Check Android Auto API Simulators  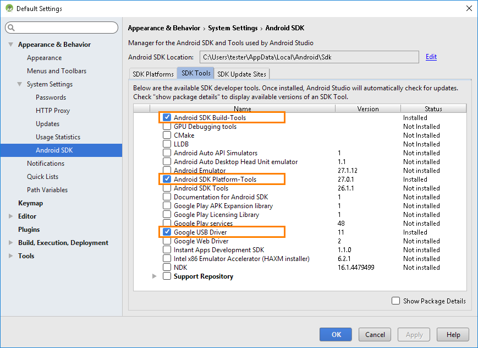[x=167, y=153]
